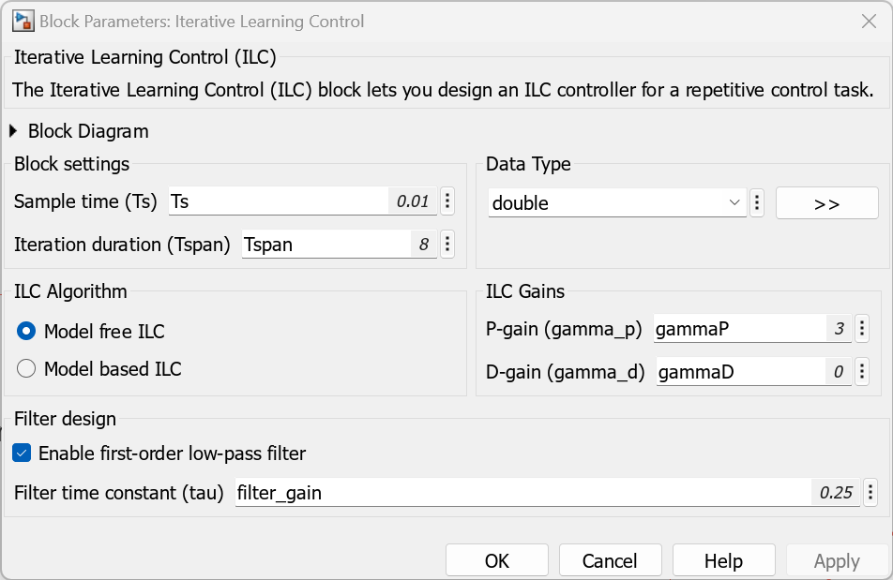Click the filter_gain tau input field
Screen dimensions: 893x580
click(x=523, y=492)
